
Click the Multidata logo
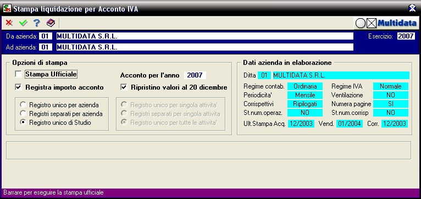(397, 24)
